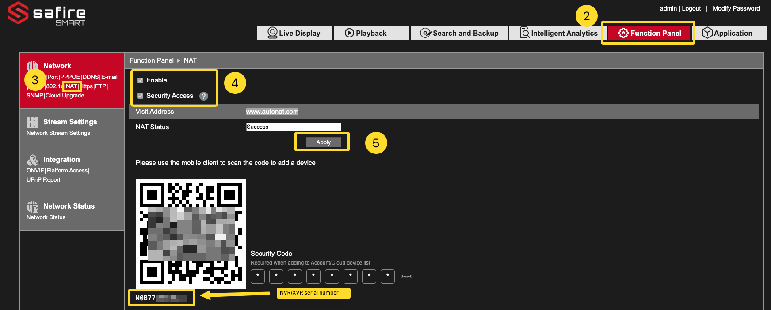Image resolution: width=771 pixels, height=310 pixels.
Task: Open the Cloud Upgrade link
Action: tap(65, 96)
